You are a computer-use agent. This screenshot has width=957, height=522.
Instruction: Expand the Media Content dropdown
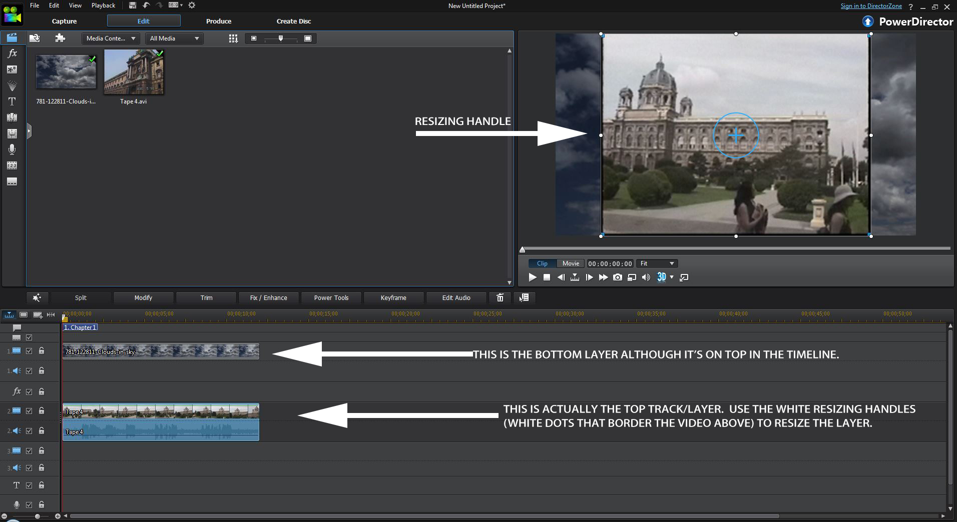tap(111, 38)
